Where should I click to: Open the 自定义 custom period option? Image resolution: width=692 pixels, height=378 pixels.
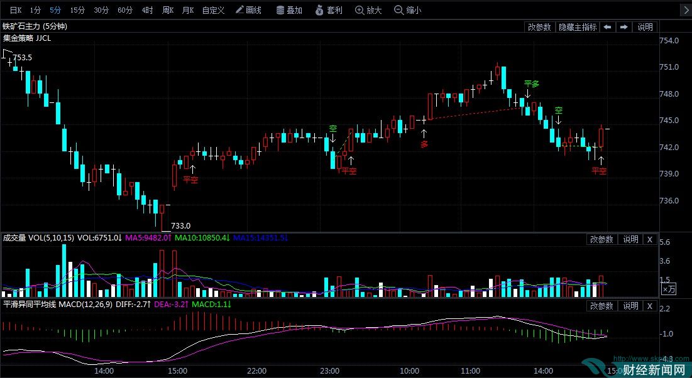214,10
